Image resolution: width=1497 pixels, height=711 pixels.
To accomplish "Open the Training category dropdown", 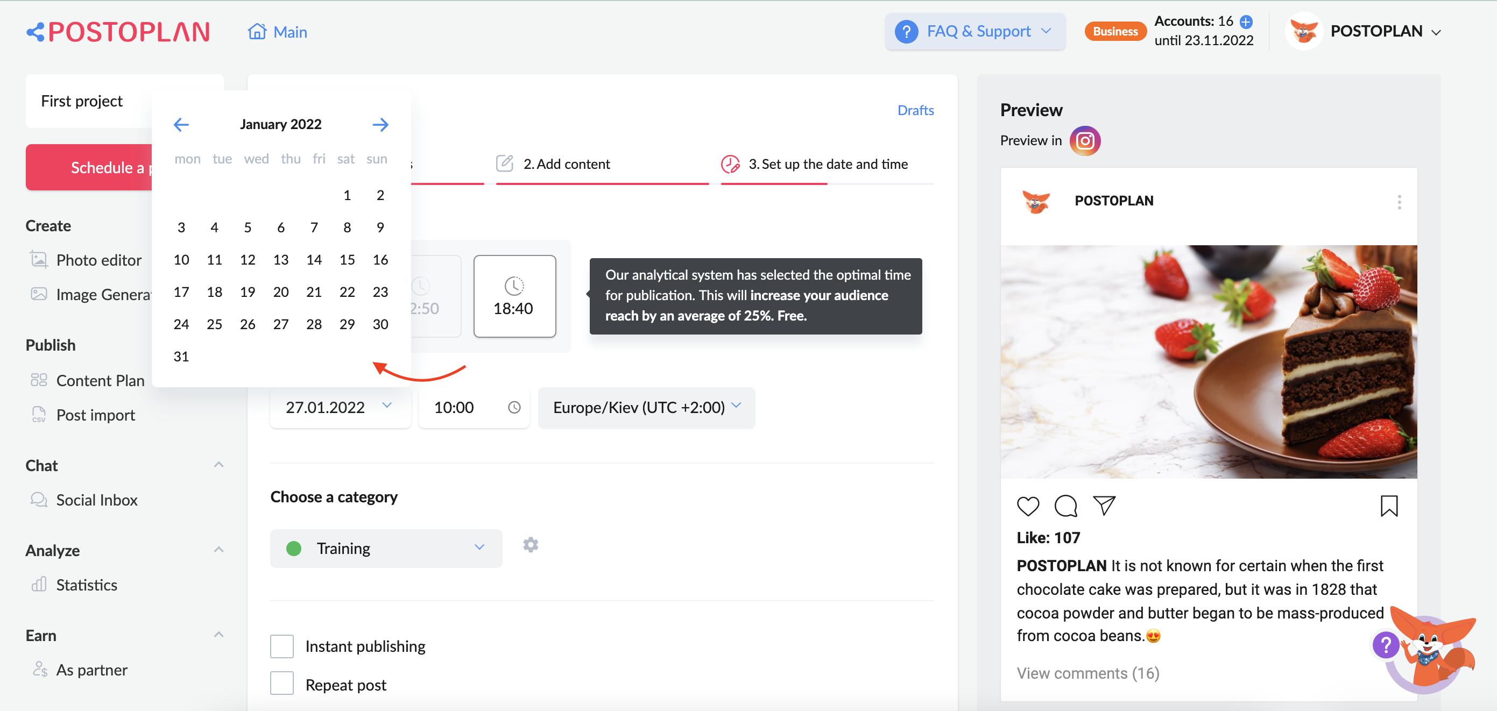I will click(386, 548).
